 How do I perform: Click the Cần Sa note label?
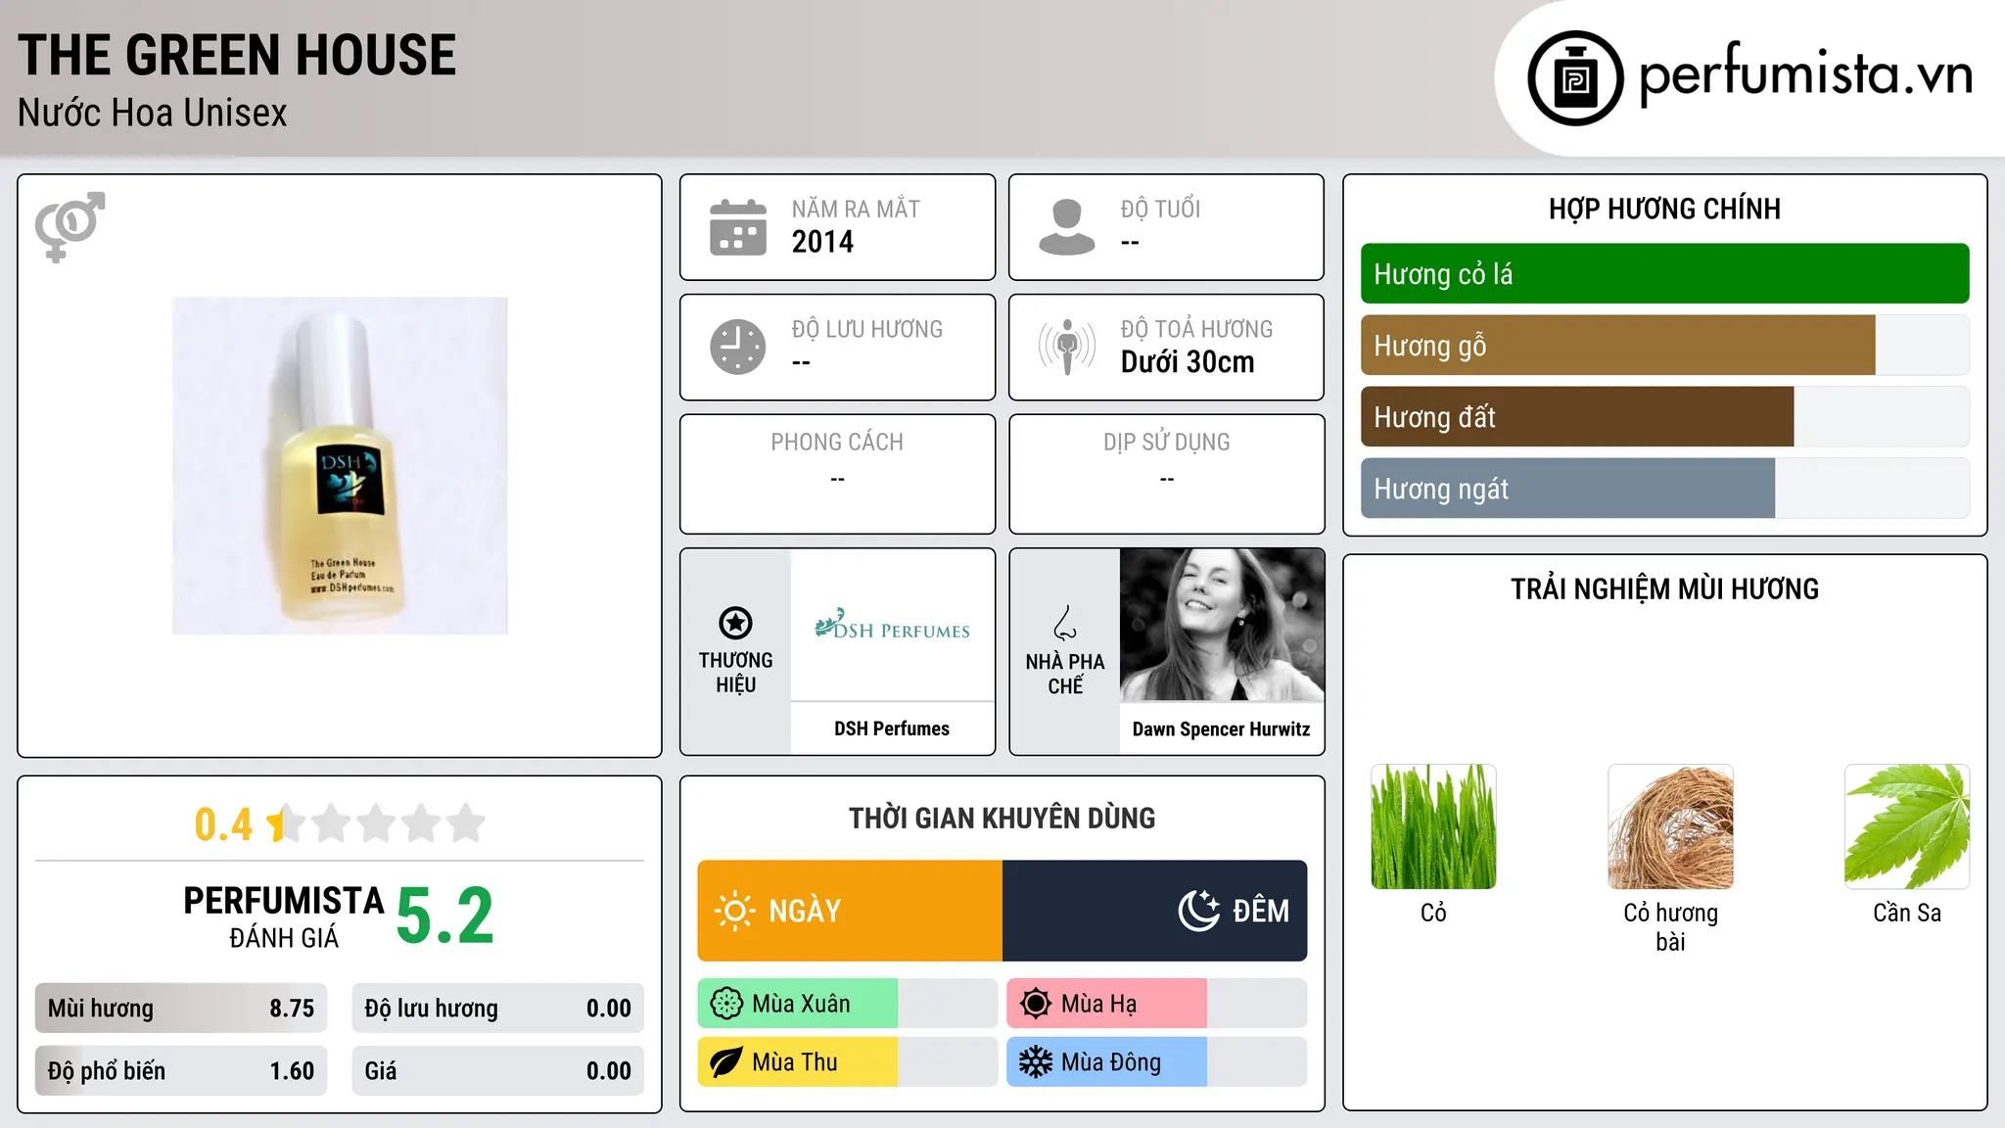[x=1907, y=913]
